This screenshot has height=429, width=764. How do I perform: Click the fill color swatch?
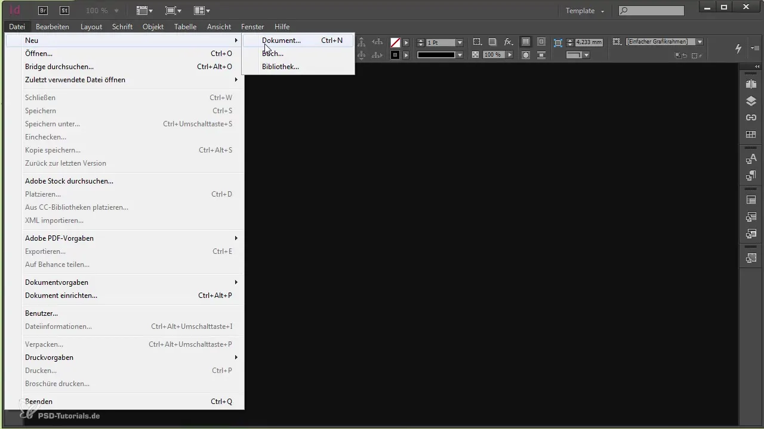coord(395,43)
